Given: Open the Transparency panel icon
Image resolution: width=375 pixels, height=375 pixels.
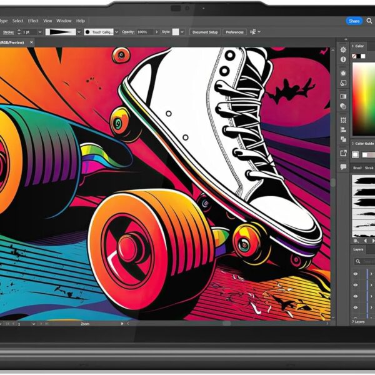Looking at the screenshot, I should point(343,106).
